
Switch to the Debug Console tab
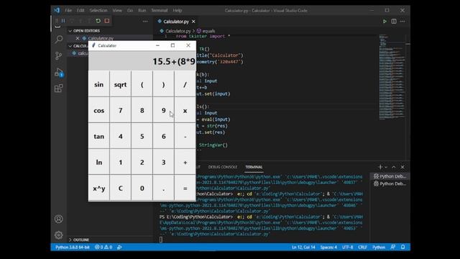pos(223,167)
